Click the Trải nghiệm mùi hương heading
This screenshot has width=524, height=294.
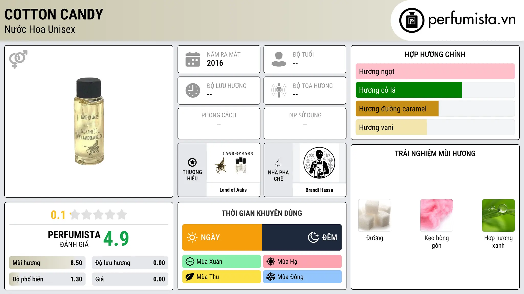(435, 153)
